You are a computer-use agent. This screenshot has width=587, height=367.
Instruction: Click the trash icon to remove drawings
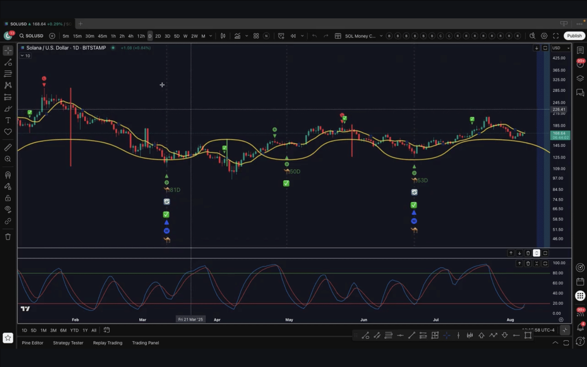[x=8, y=237]
